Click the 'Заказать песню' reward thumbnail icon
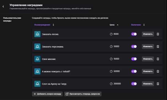Screen dimensions: 167x100 pyautogui.click(x=37, y=34)
